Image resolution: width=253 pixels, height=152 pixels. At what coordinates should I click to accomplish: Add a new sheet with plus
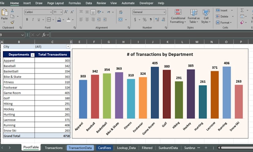coord(206,148)
